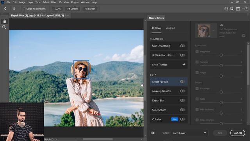Open the Help menu
Image resolution: width=250 pixels, height=141 pixels.
(x=94, y=2)
